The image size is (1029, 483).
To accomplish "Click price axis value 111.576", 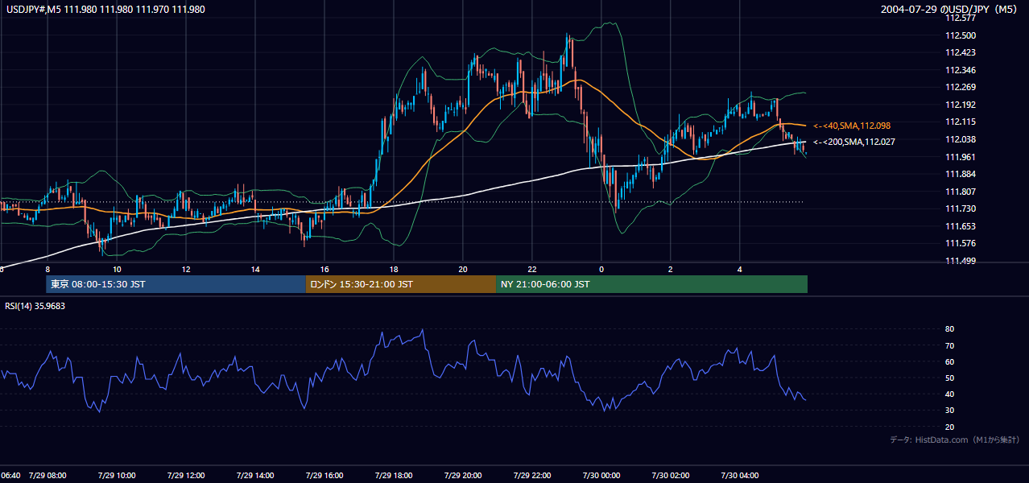I will 961,243.
